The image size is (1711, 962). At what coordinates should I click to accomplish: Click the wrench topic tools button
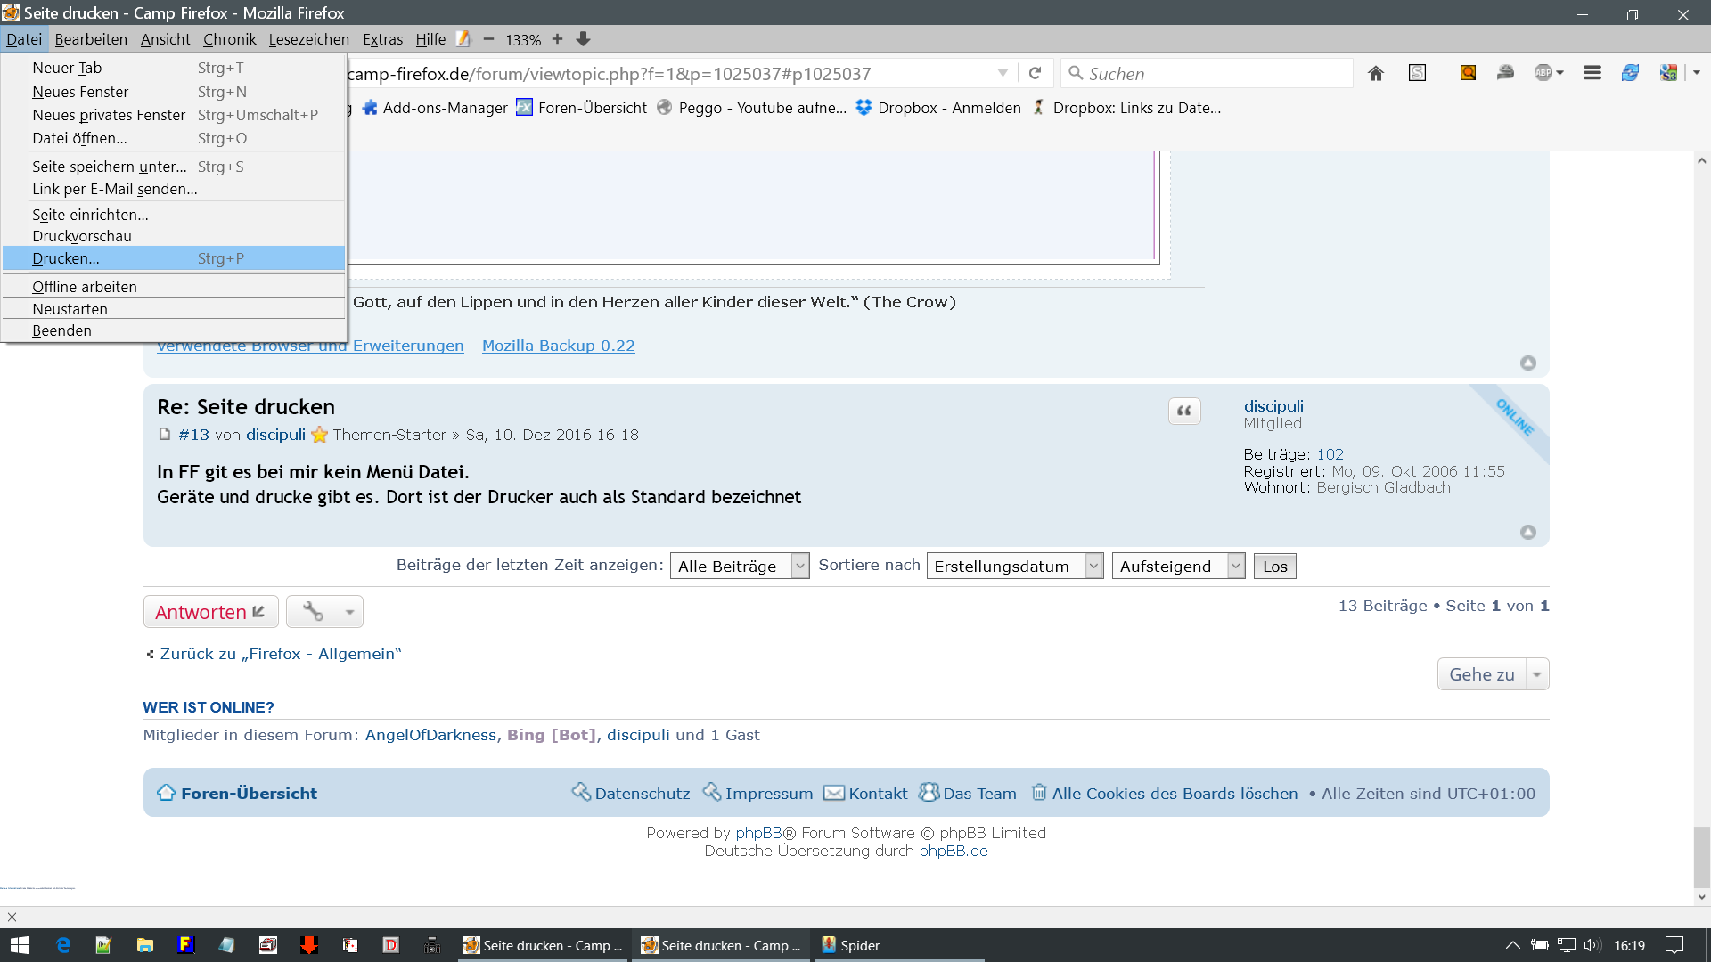(313, 612)
